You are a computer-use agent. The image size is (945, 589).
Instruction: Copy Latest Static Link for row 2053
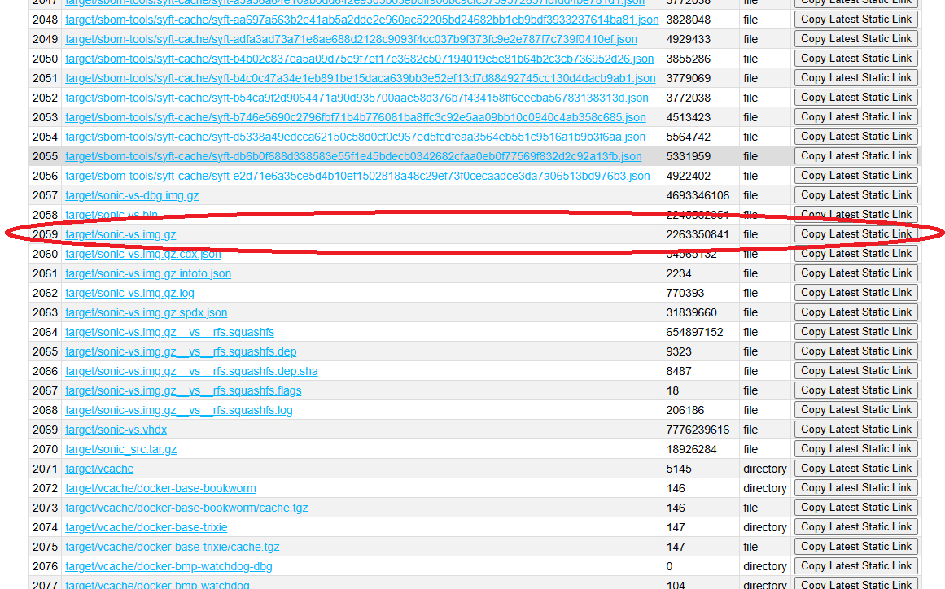855,117
